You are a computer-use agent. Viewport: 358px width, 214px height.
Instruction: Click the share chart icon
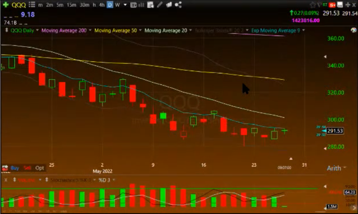pyautogui.click(x=178, y=5)
